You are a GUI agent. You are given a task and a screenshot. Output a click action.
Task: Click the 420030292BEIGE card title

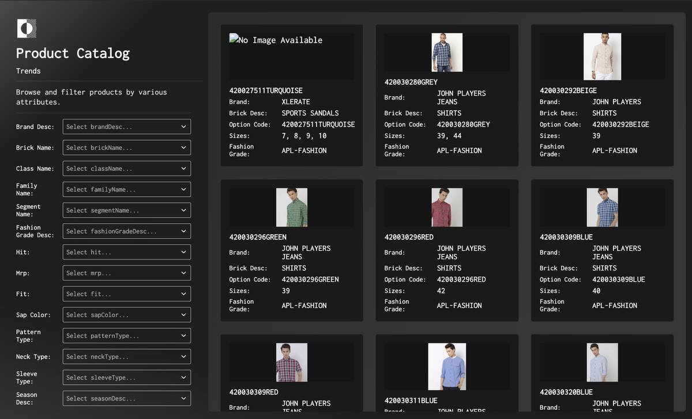click(x=568, y=90)
